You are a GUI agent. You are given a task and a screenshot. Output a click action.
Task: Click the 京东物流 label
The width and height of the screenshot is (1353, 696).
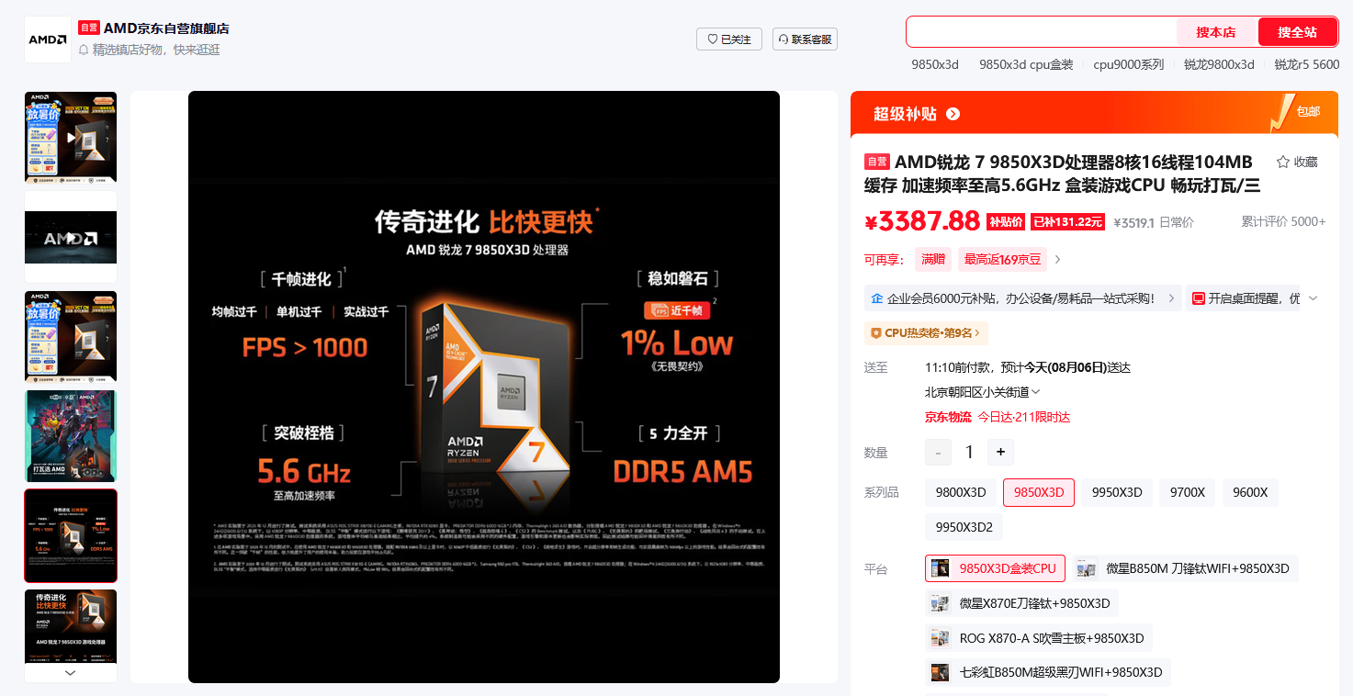pyautogui.click(x=947, y=417)
